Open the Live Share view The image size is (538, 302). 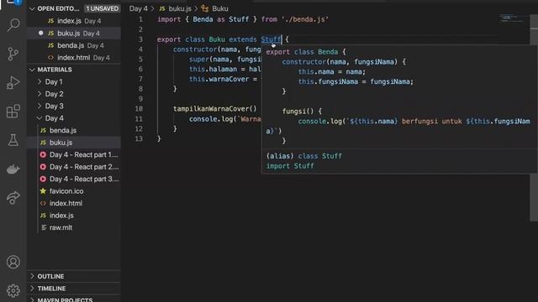click(13, 198)
